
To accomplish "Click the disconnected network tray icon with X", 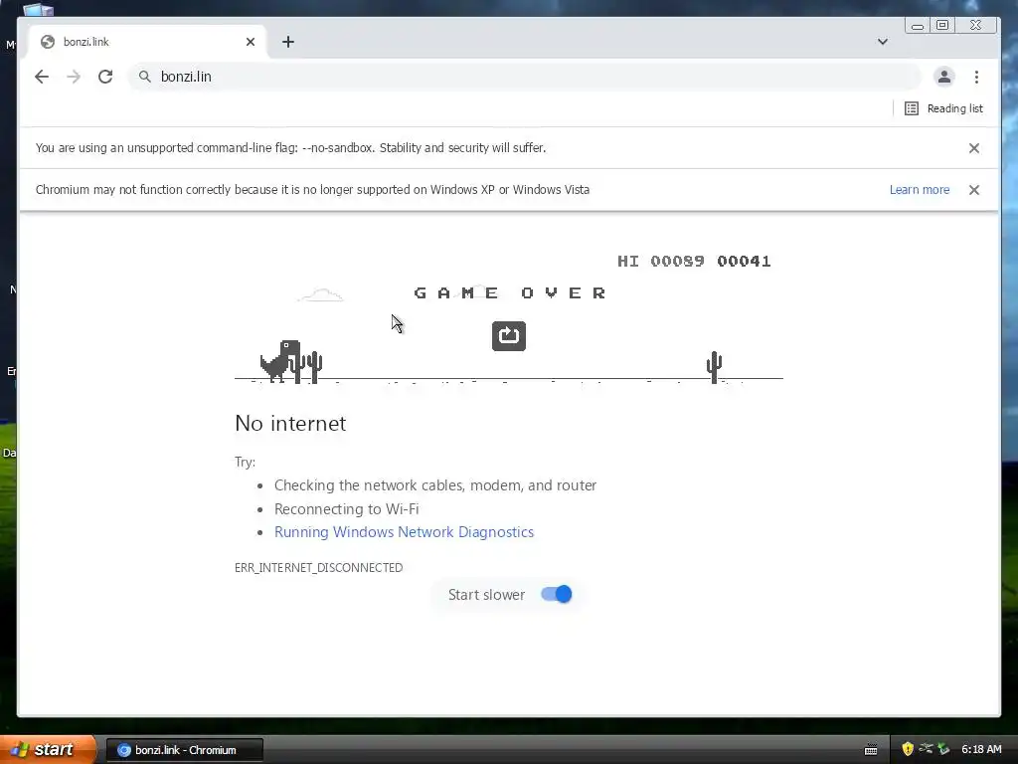I will 926,748.
